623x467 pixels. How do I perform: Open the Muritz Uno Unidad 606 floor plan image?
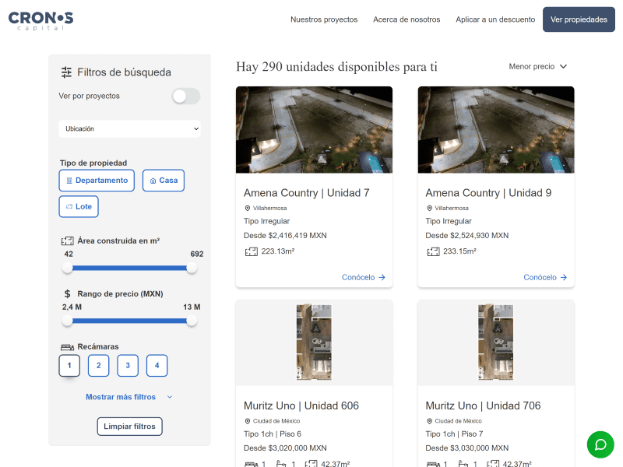pyautogui.click(x=314, y=342)
